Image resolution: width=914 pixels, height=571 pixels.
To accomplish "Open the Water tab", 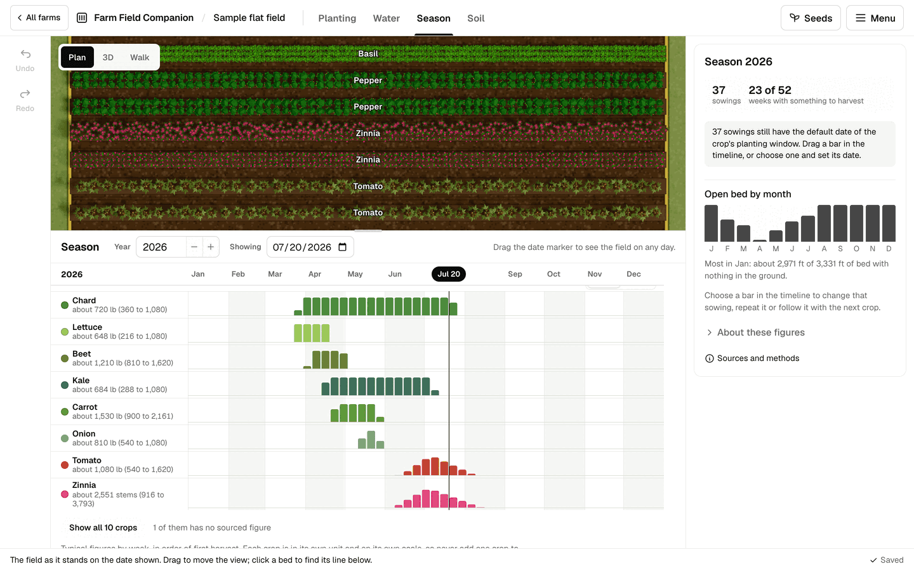I will 387,18.
